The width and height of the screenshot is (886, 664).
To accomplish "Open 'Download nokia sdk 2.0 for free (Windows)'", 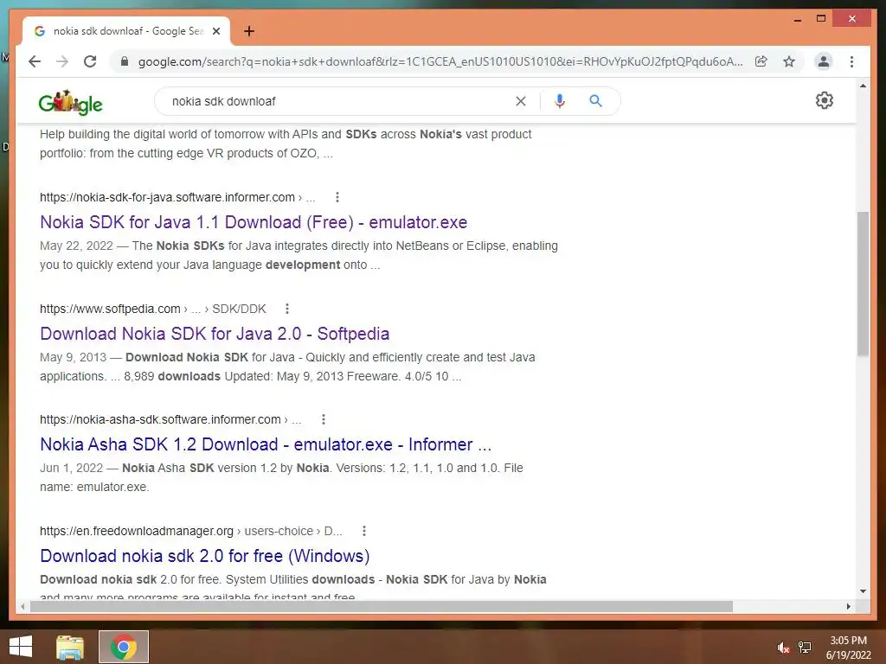I will click(204, 556).
